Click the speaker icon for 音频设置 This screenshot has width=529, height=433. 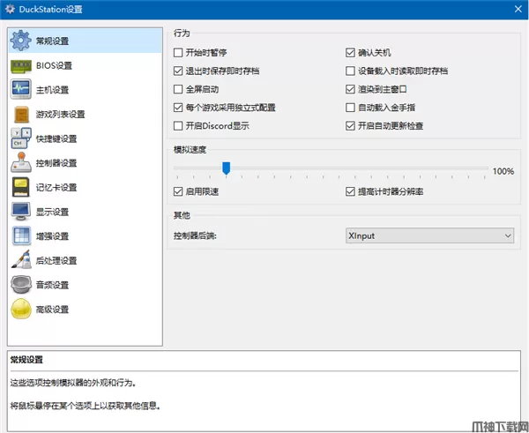tap(21, 285)
